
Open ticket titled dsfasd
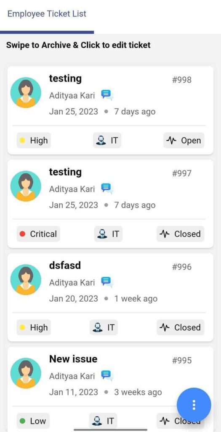tap(65, 265)
